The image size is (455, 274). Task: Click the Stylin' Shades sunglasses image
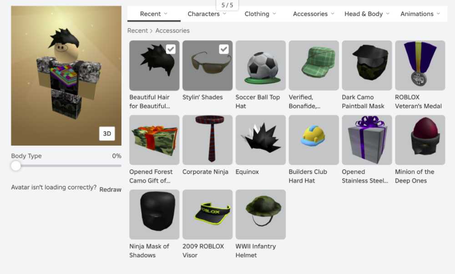207,65
